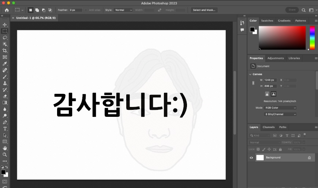Switch to the Swatches tab
The width and height of the screenshot is (318, 188).
point(267,21)
